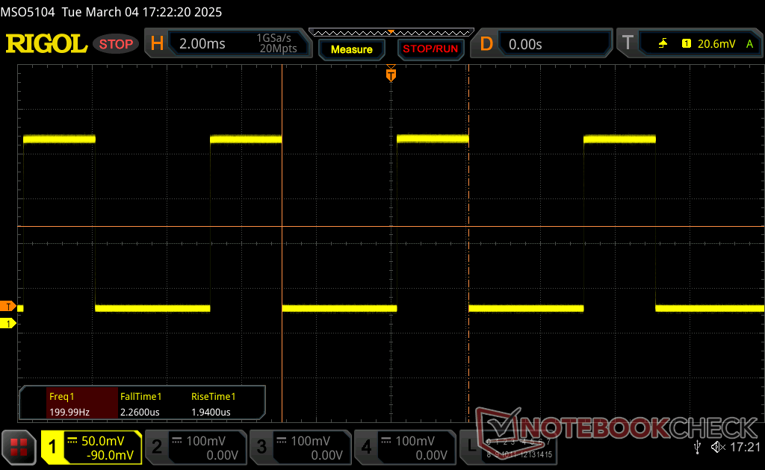Turn on channel 4
Viewport: 765px width, 470px height.
click(x=403, y=448)
